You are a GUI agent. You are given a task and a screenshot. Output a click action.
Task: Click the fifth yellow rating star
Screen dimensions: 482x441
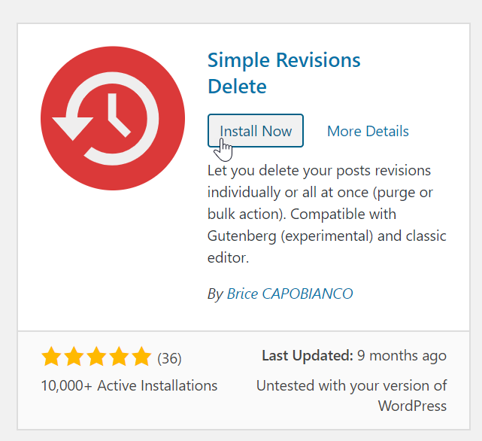pyautogui.click(x=141, y=357)
